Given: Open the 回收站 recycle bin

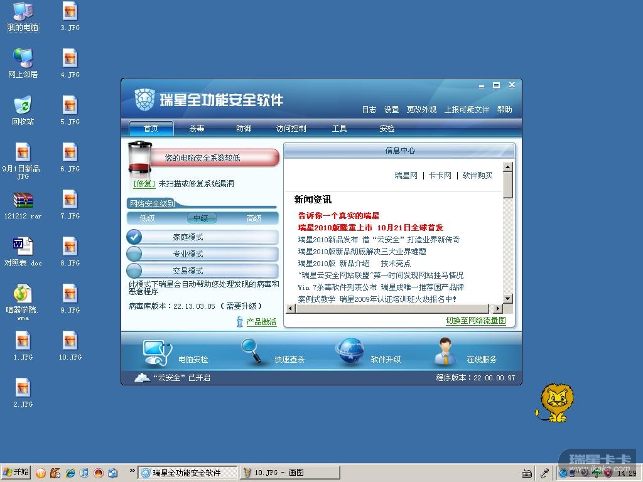Looking at the screenshot, I should pyautogui.click(x=23, y=110).
